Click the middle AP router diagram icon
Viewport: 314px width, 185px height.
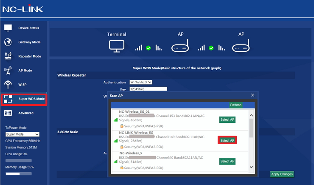180,46
